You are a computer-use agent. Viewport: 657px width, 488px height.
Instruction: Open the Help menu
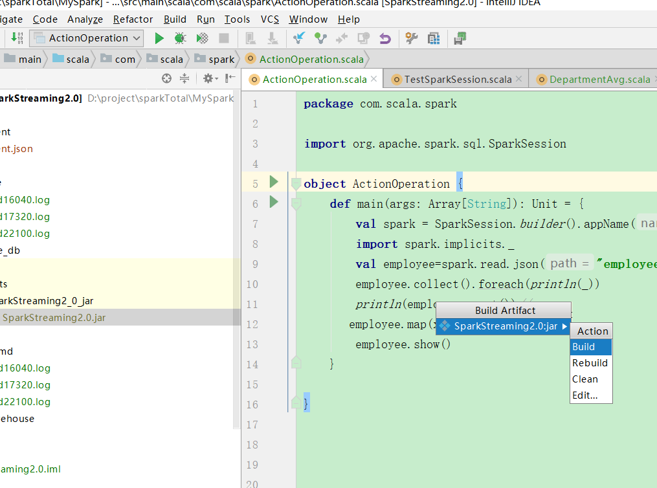349,19
